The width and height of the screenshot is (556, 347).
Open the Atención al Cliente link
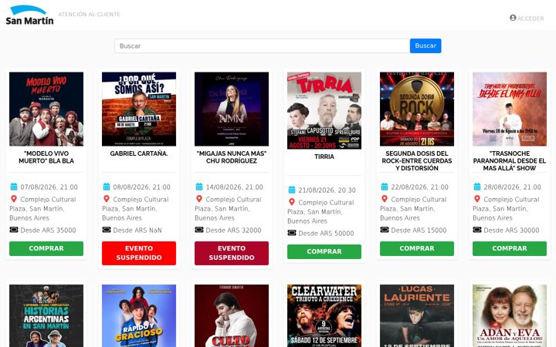pos(89,15)
